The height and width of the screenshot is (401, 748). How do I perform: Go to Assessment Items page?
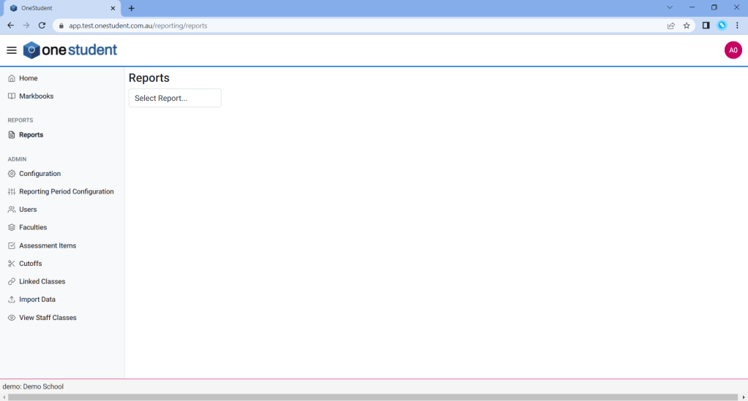click(x=48, y=245)
